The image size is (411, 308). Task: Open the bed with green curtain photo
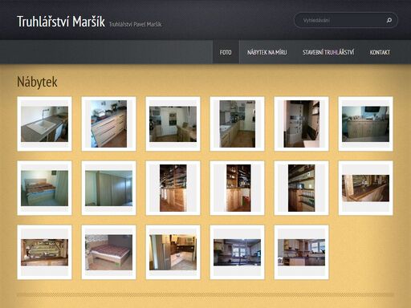click(44, 188)
